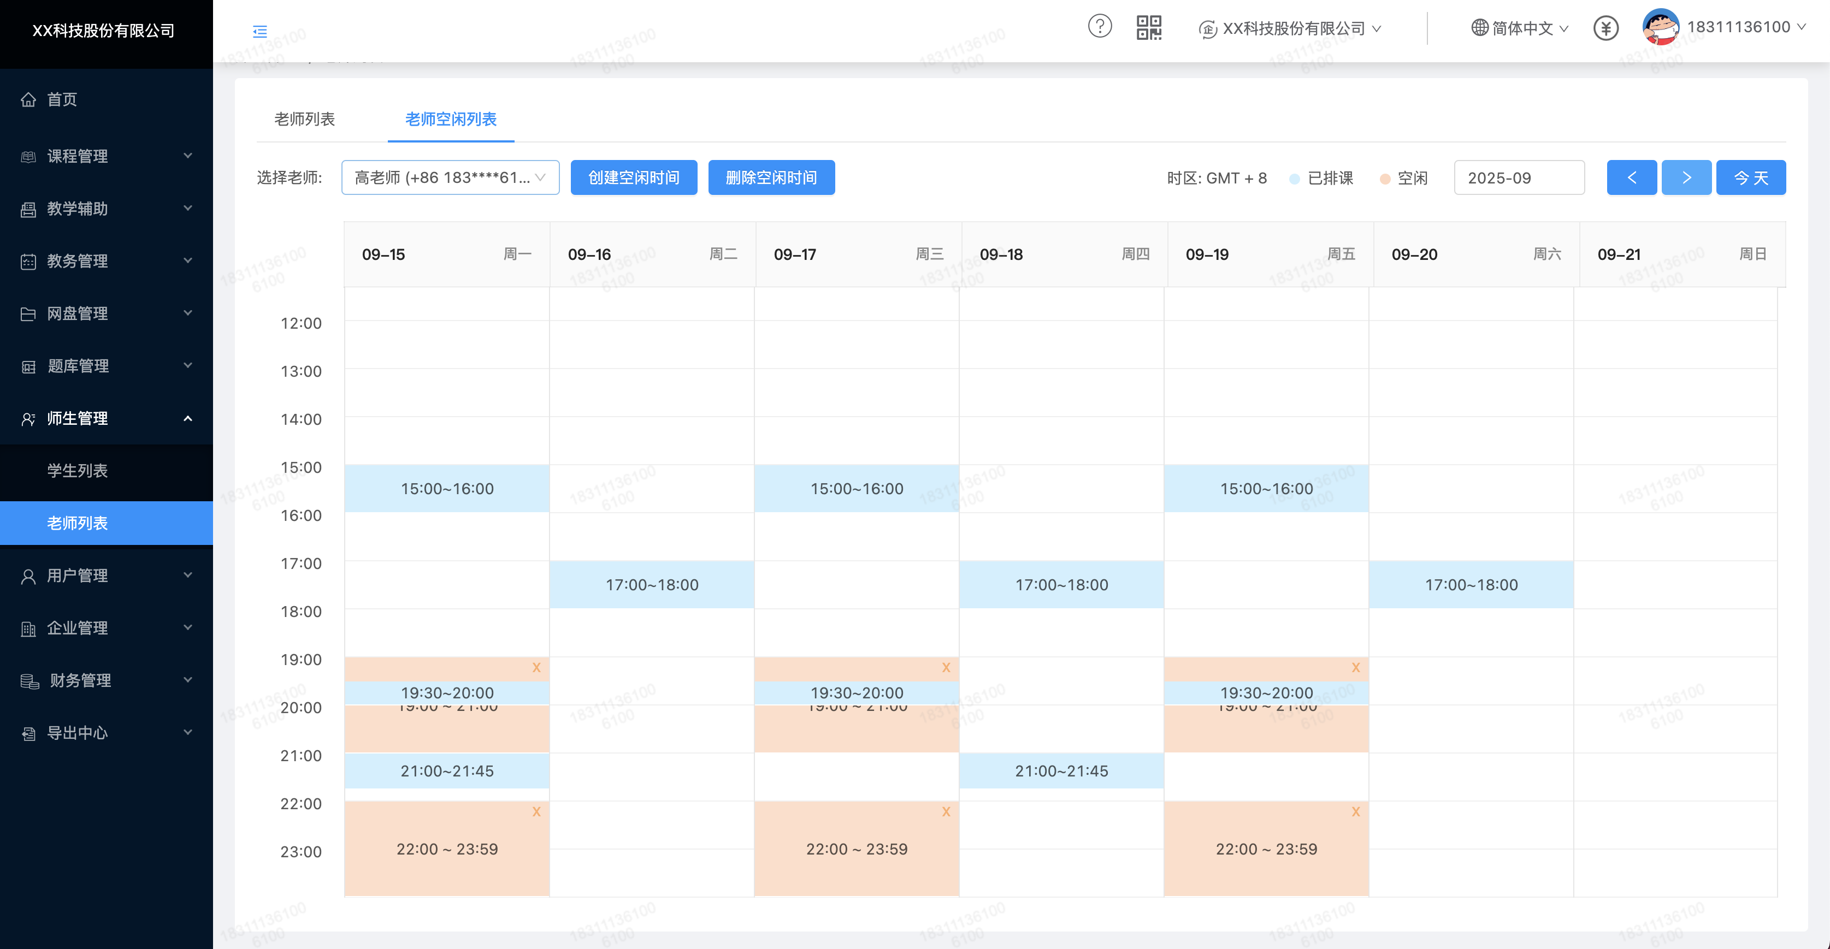Viewport: 1830px width, 949px height.
Task: Click the user avatar picture
Action: [x=1660, y=27]
